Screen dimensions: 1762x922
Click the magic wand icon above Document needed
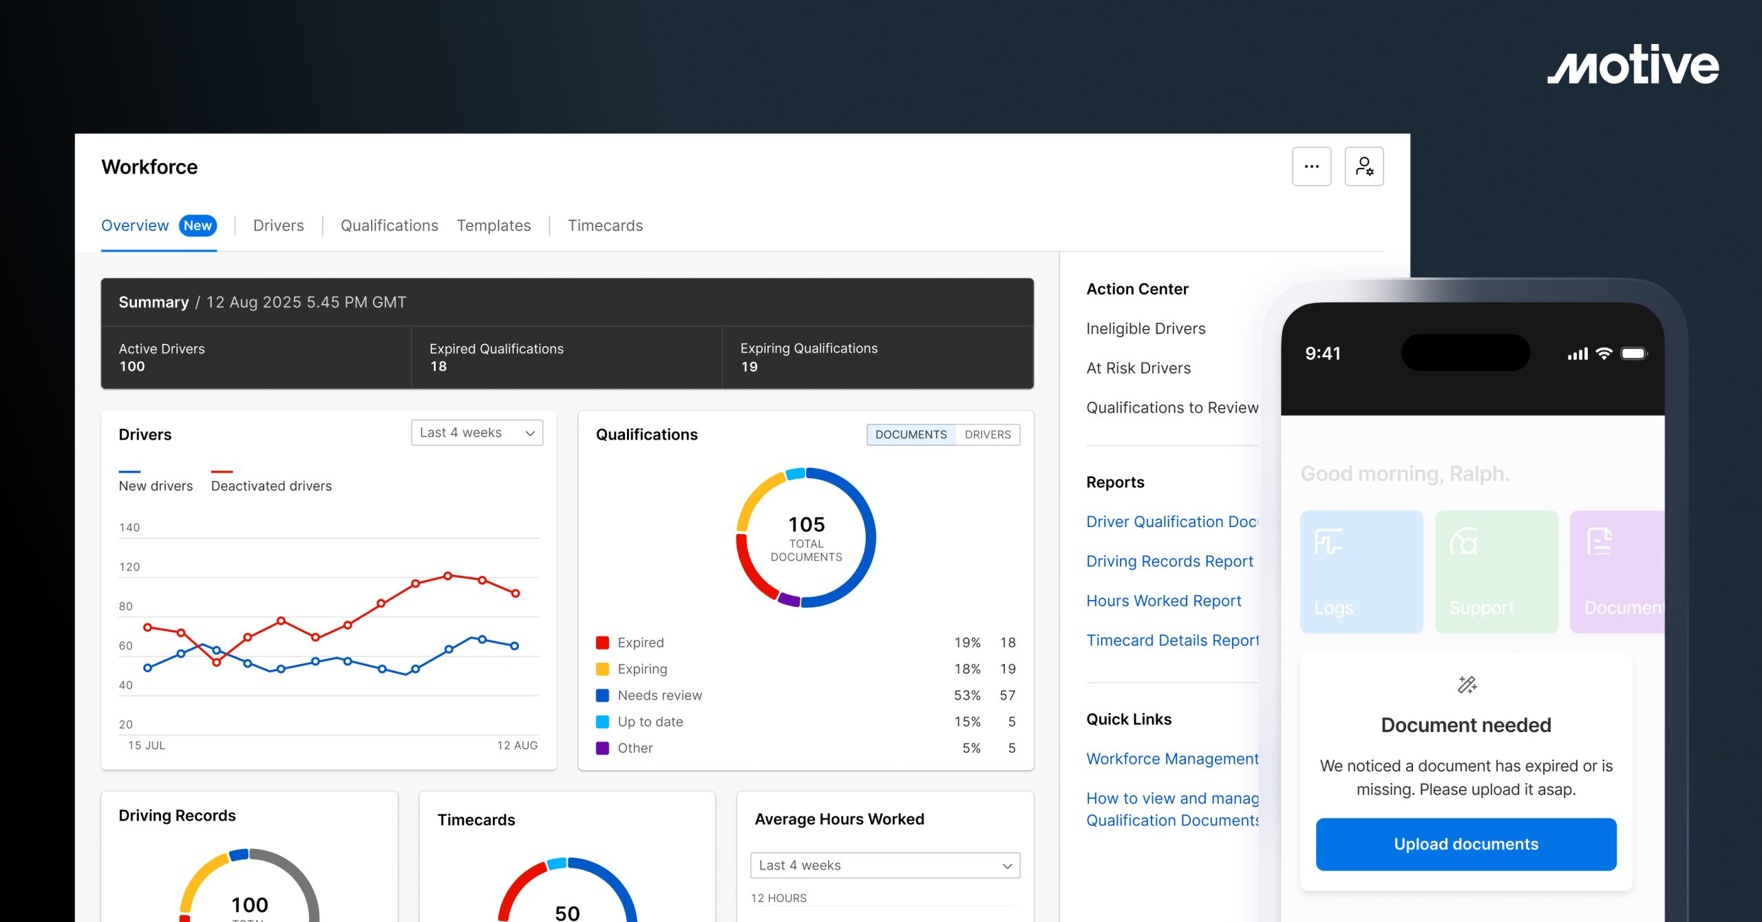1465,685
